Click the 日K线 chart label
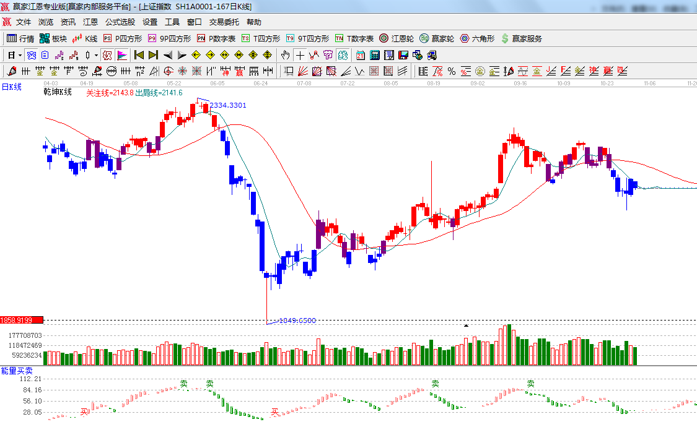 coord(11,87)
